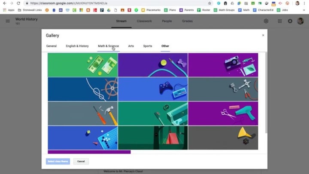Image resolution: width=309 pixels, height=174 pixels.
Task: Select the Arts gallery tab
Action: point(131,46)
